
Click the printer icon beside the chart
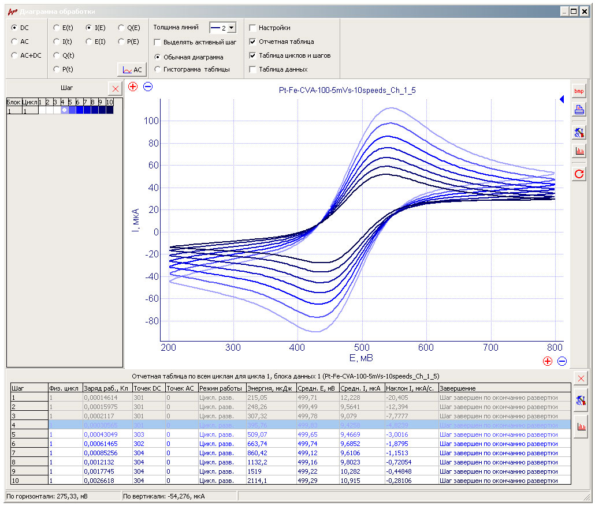(579, 110)
